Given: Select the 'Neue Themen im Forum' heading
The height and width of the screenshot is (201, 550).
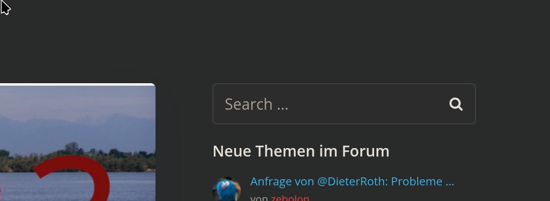Looking at the screenshot, I should coord(301,151).
